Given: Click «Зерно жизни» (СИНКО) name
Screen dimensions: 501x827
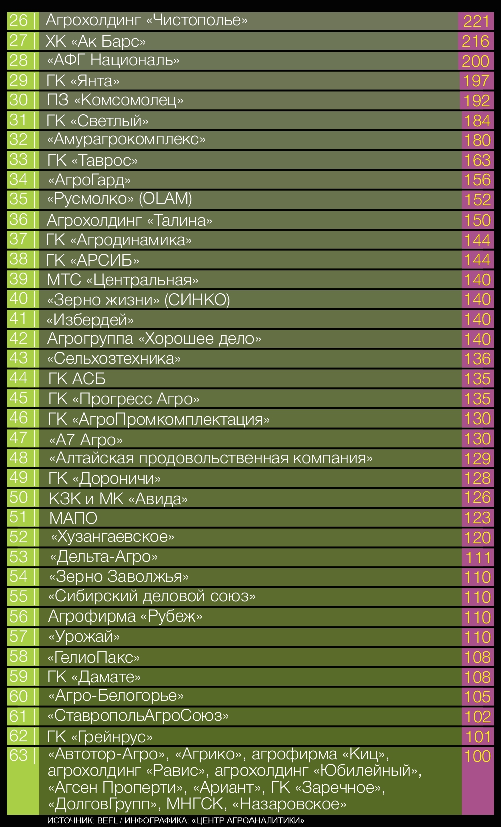Looking at the screenshot, I should pyautogui.click(x=138, y=299).
